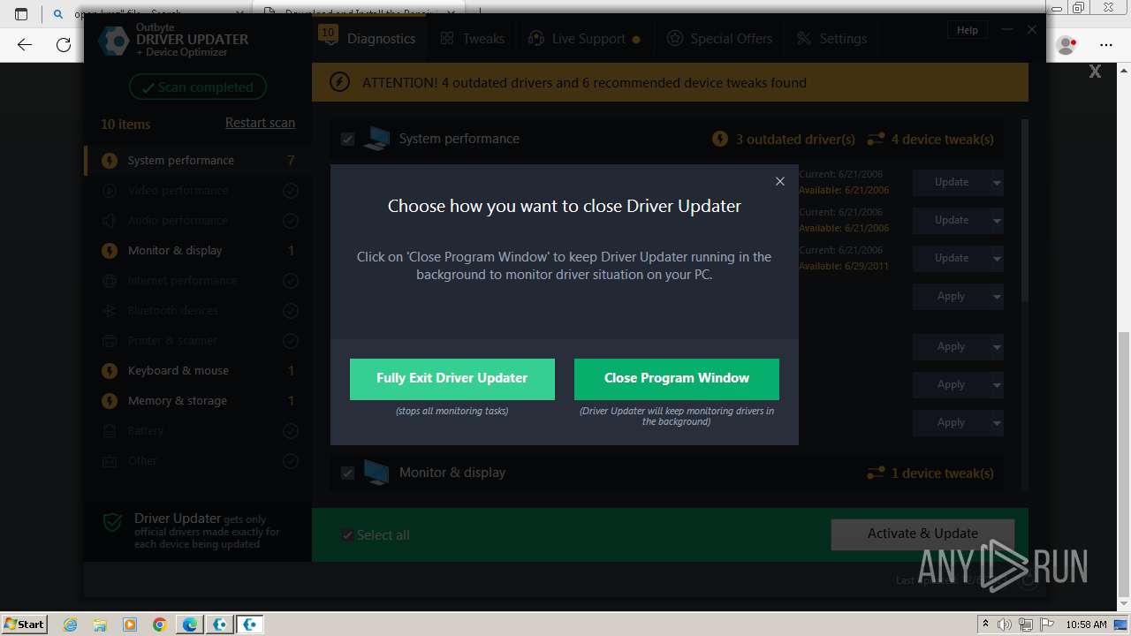
Task: Click the device tweak icon in Monitor & display header
Action: [x=876, y=473]
